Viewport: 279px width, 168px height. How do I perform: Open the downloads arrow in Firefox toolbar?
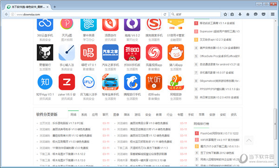tap(240, 14)
